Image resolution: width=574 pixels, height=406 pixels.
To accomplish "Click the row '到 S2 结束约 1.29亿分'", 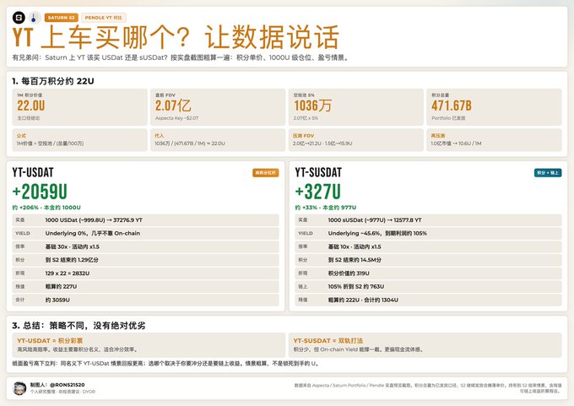I will (146, 260).
